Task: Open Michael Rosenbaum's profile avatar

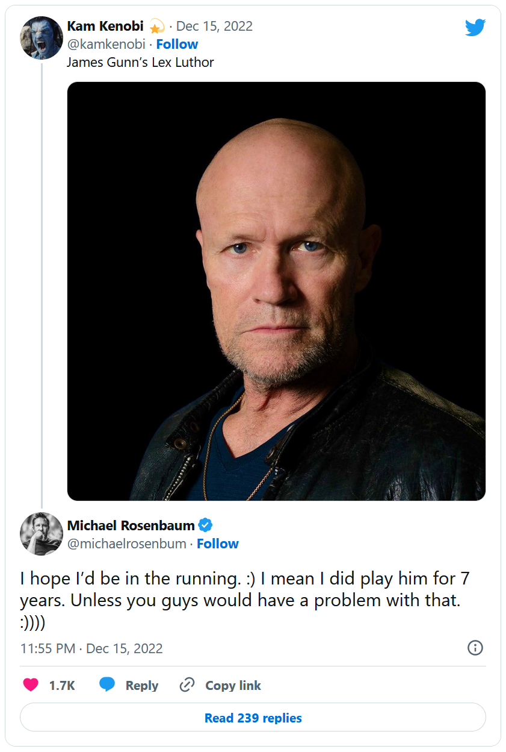Action: [x=42, y=533]
